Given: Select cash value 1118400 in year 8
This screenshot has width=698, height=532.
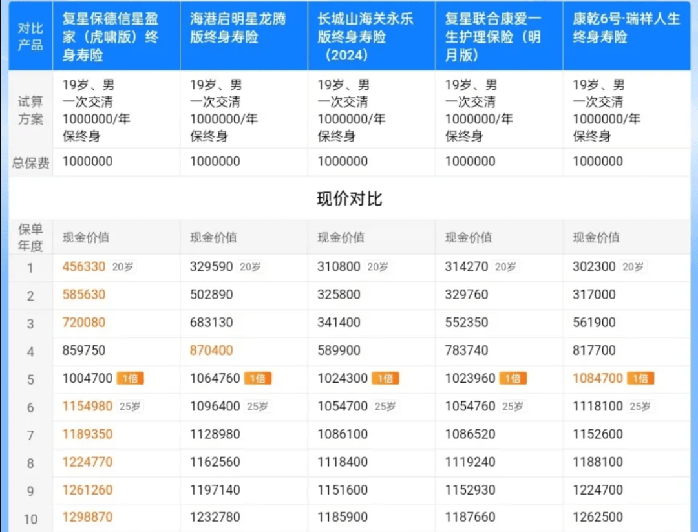Looking at the screenshot, I should click(343, 462).
